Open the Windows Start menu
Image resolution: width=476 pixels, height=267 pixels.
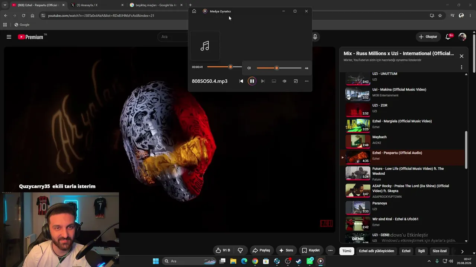click(x=156, y=261)
